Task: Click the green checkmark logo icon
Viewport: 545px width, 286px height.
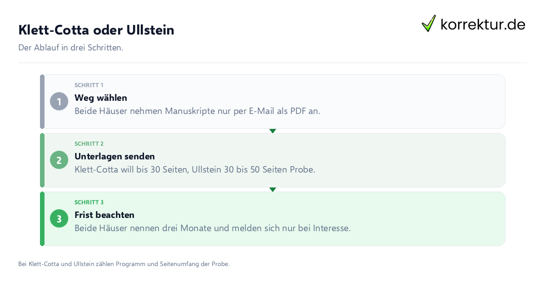Action: coord(429,23)
